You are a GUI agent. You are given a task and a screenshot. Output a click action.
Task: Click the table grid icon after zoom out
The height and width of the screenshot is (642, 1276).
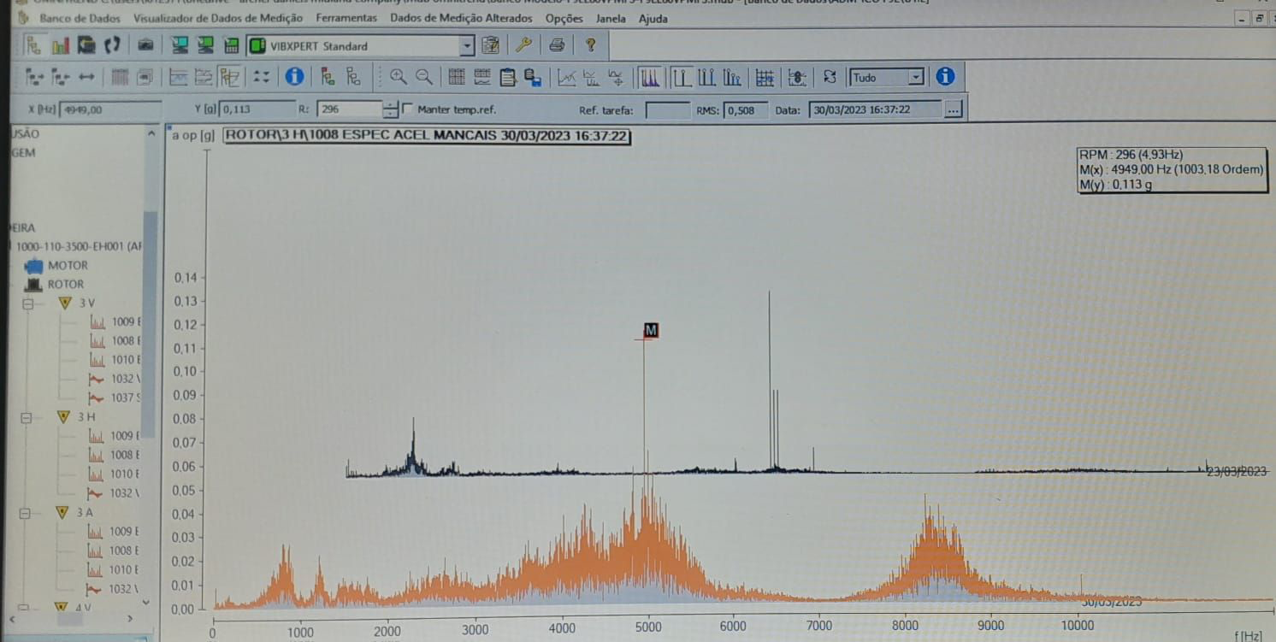pyautogui.click(x=457, y=77)
